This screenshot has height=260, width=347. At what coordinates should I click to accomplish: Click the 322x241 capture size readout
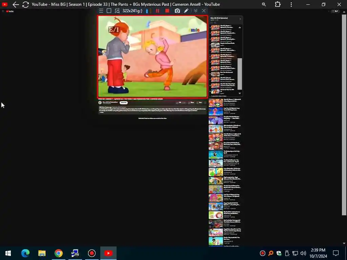[x=132, y=11]
